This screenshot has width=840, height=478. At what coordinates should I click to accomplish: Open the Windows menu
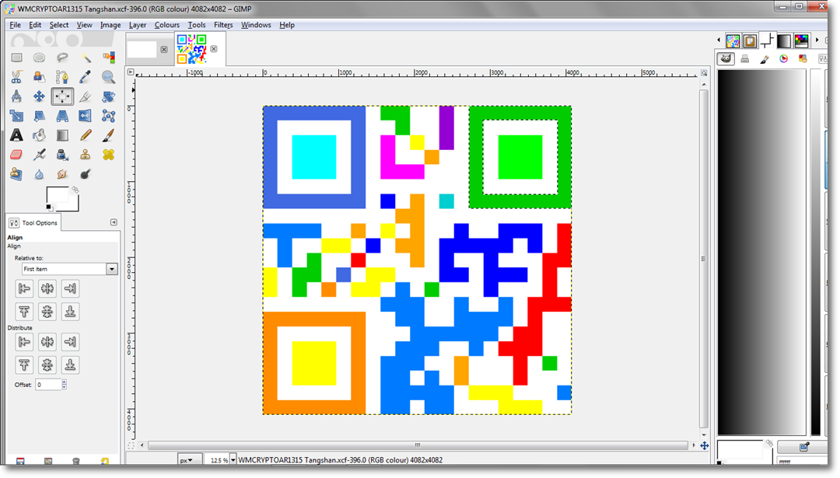(256, 25)
